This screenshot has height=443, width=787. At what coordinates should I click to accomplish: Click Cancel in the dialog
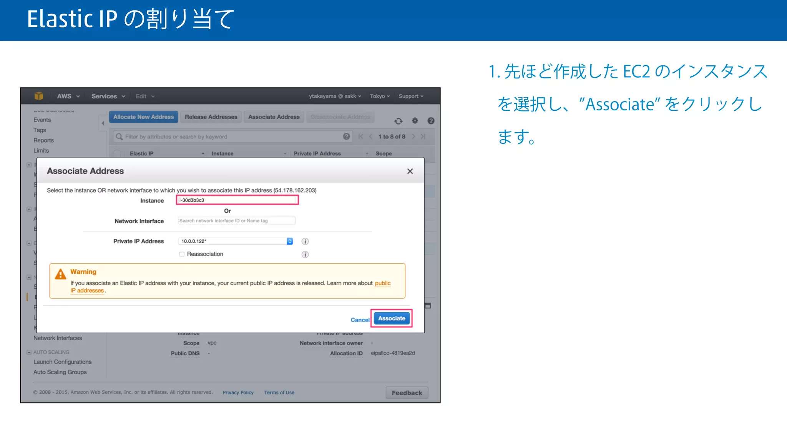360,320
